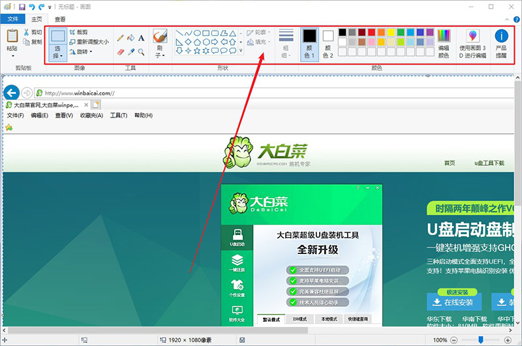The height and width of the screenshot is (346, 522).
Task: Open the Rotate (旋转) dropdown
Action: [84, 51]
